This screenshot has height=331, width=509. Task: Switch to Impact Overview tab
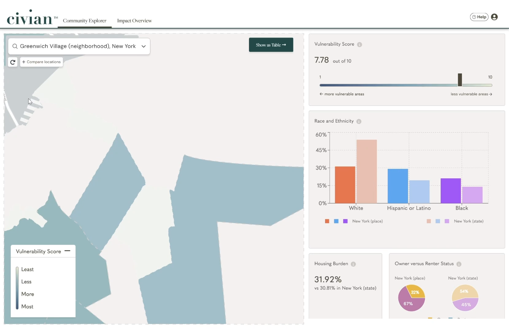tap(134, 21)
